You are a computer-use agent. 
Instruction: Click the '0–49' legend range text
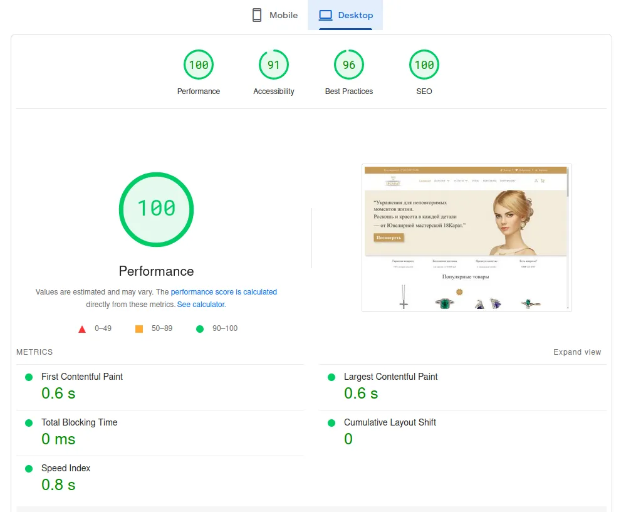(x=103, y=328)
